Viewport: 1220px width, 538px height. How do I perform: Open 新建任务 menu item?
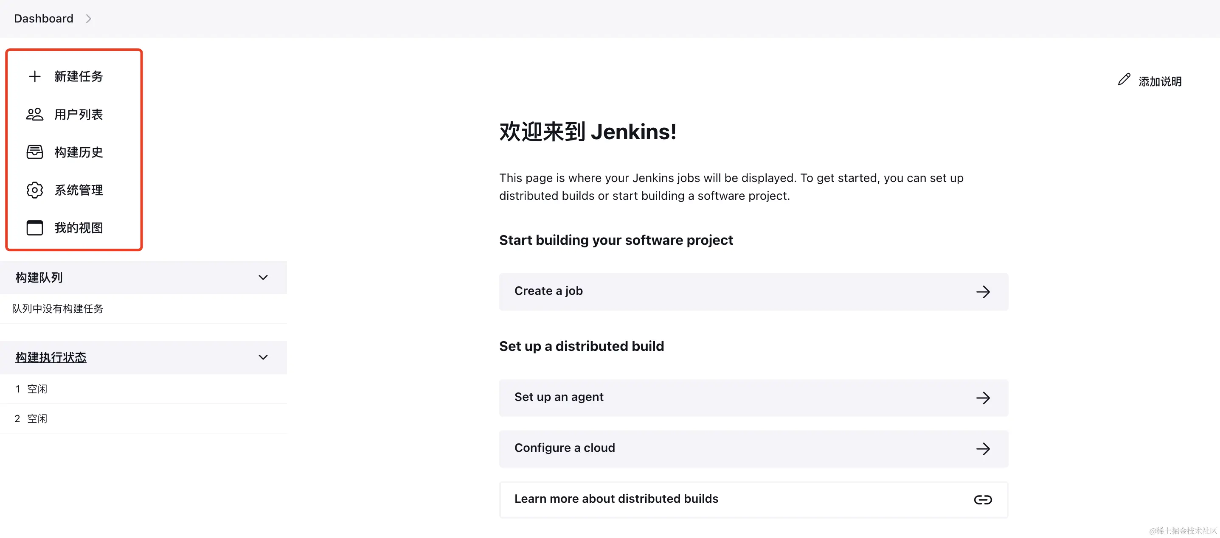pos(79,77)
